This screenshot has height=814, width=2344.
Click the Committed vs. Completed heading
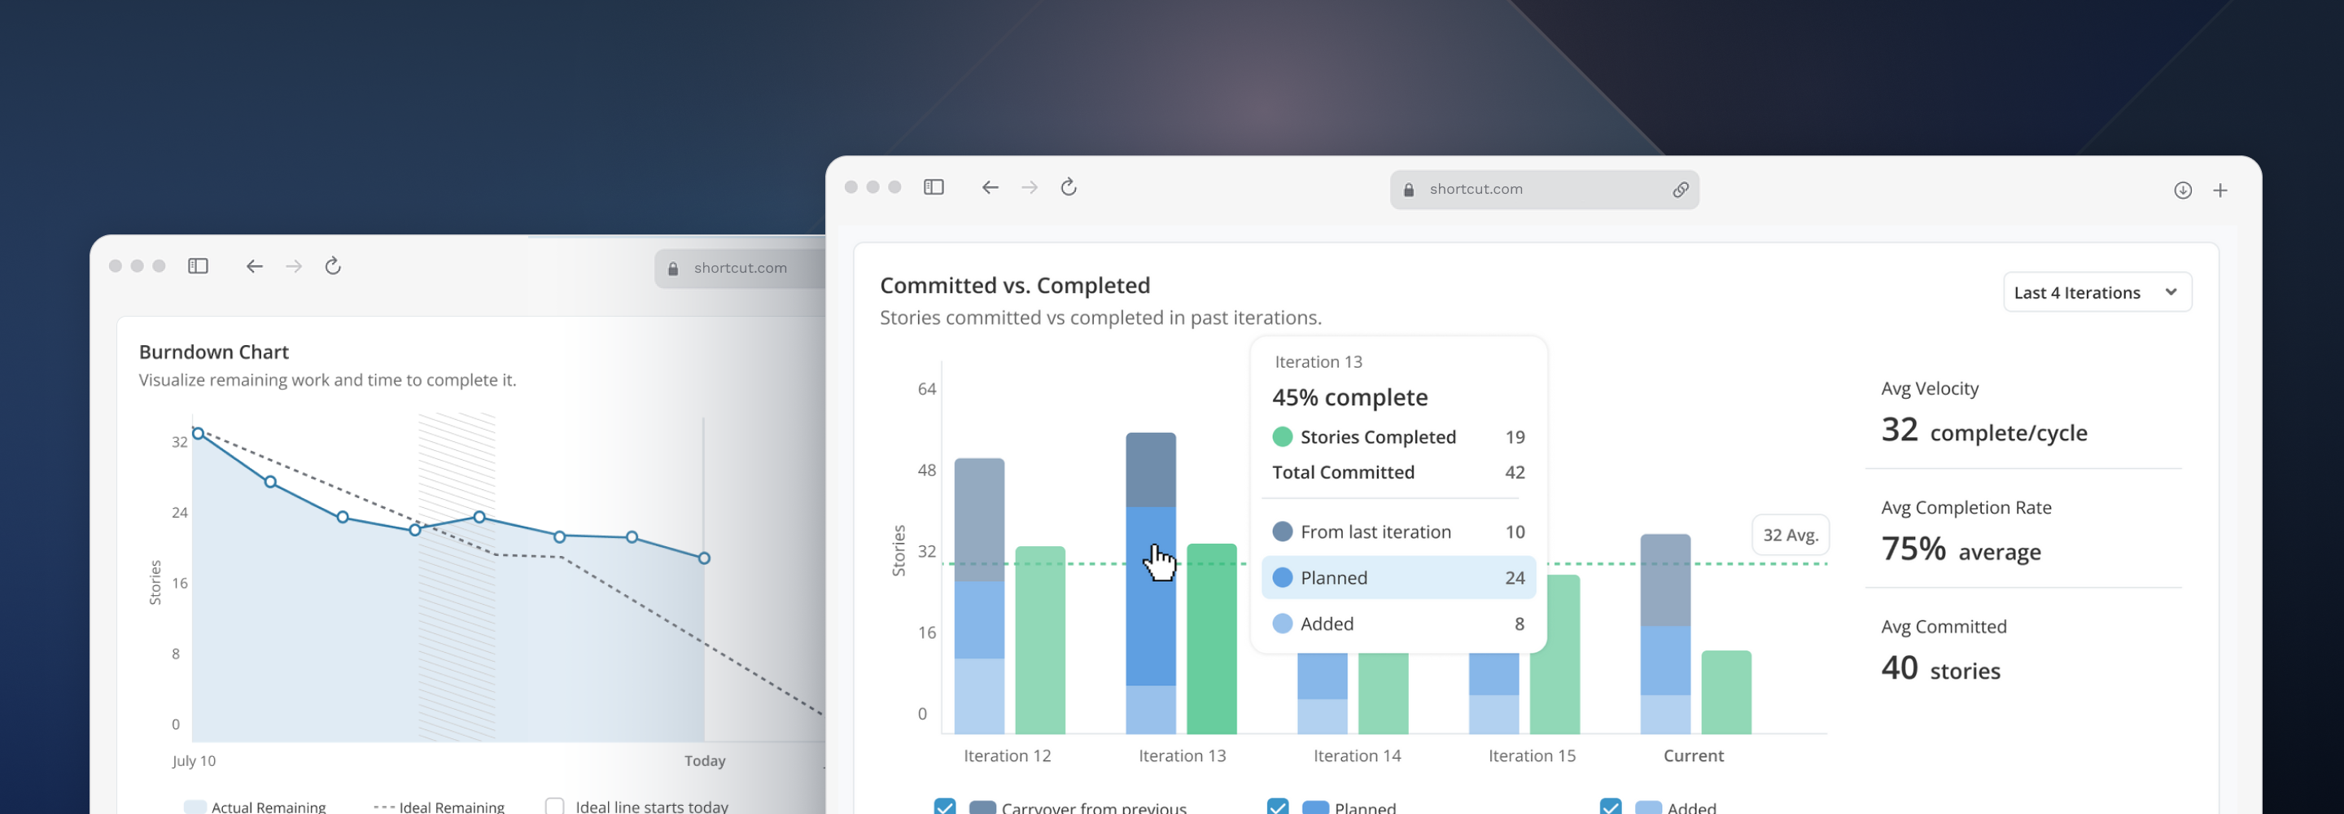1016,285
